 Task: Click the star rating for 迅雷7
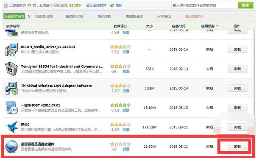pos(120,125)
